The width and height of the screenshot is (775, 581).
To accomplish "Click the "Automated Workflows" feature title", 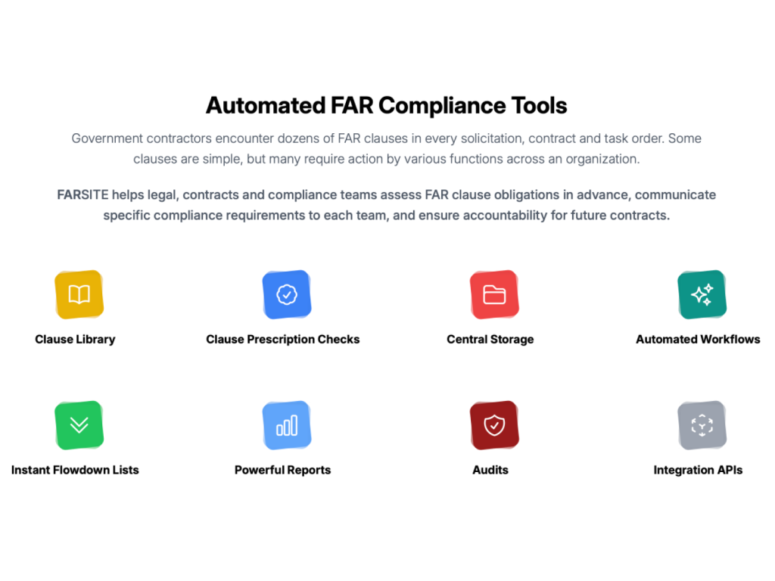I will pyautogui.click(x=698, y=339).
